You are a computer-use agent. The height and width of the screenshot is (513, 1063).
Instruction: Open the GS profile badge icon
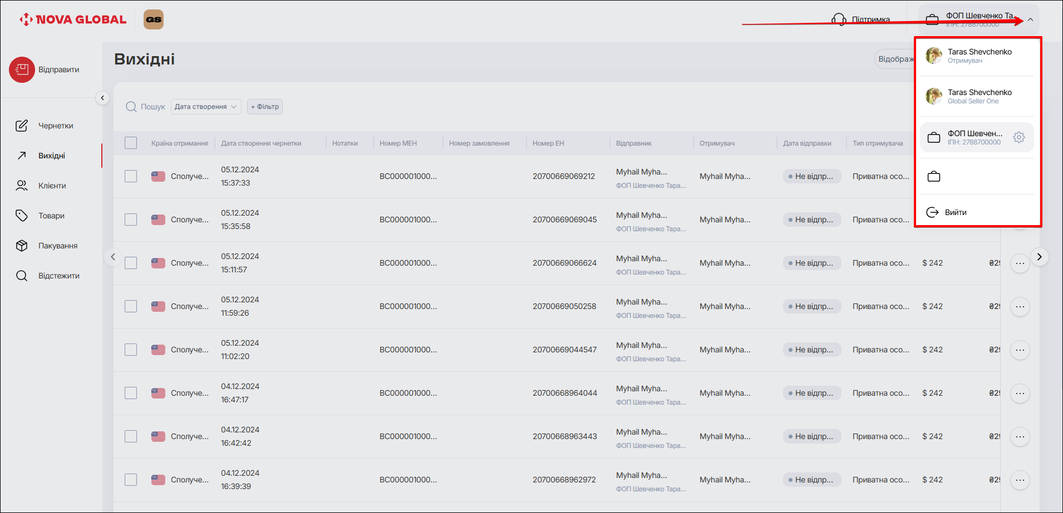pos(154,19)
